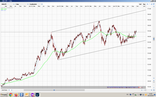Click the volume speaker tray icon
Viewport: 156px width, 97px height.
point(138,95)
